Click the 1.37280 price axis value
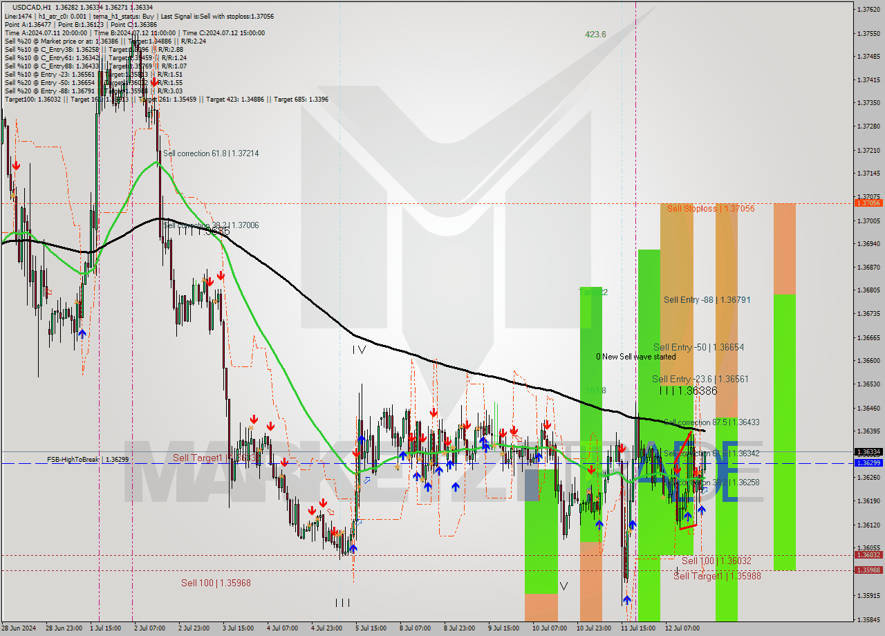The width and height of the screenshot is (885, 636). click(868, 127)
